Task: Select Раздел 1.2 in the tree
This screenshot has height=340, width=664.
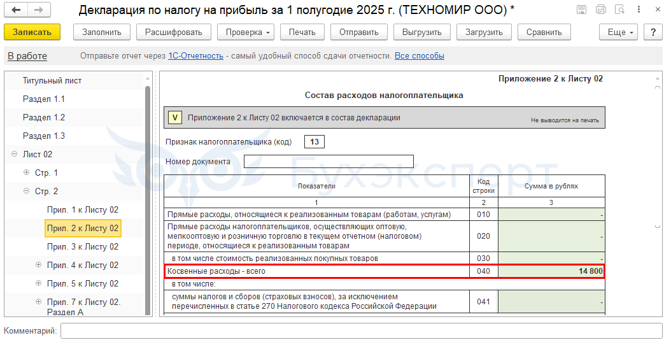Action: point(44,117)
